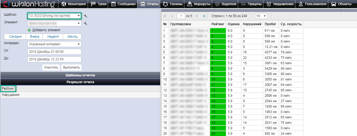The image size is (357, 136).
Task: Expand the Интервал dropdown
Action: coord(54,44)
